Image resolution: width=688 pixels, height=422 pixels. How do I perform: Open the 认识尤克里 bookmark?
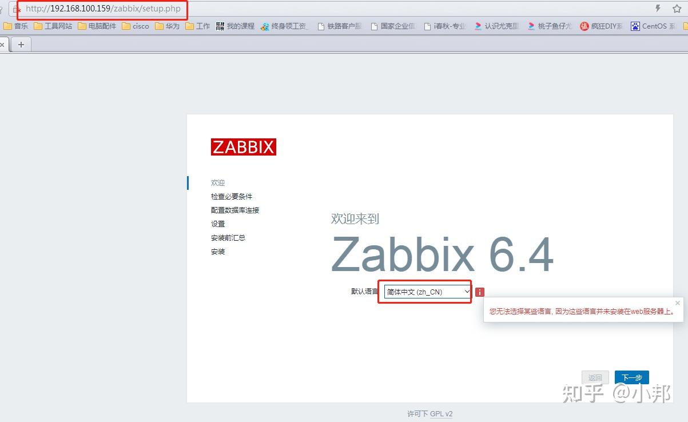pos(496,26)
